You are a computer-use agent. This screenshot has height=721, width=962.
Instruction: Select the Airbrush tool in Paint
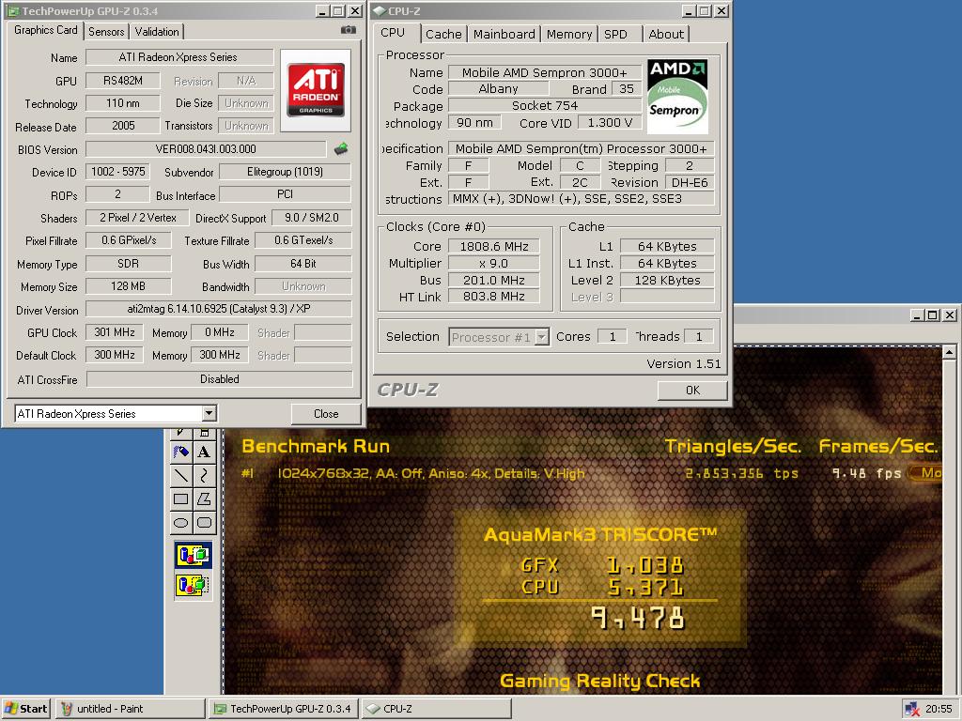click(x=181, y=452)
